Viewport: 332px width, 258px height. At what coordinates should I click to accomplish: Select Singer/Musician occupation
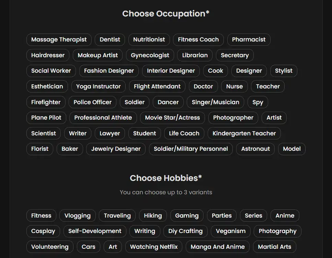[x=215, y=102]
